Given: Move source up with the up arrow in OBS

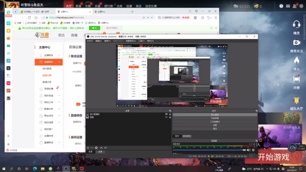Looking at the screenshot, I should 101,148.
